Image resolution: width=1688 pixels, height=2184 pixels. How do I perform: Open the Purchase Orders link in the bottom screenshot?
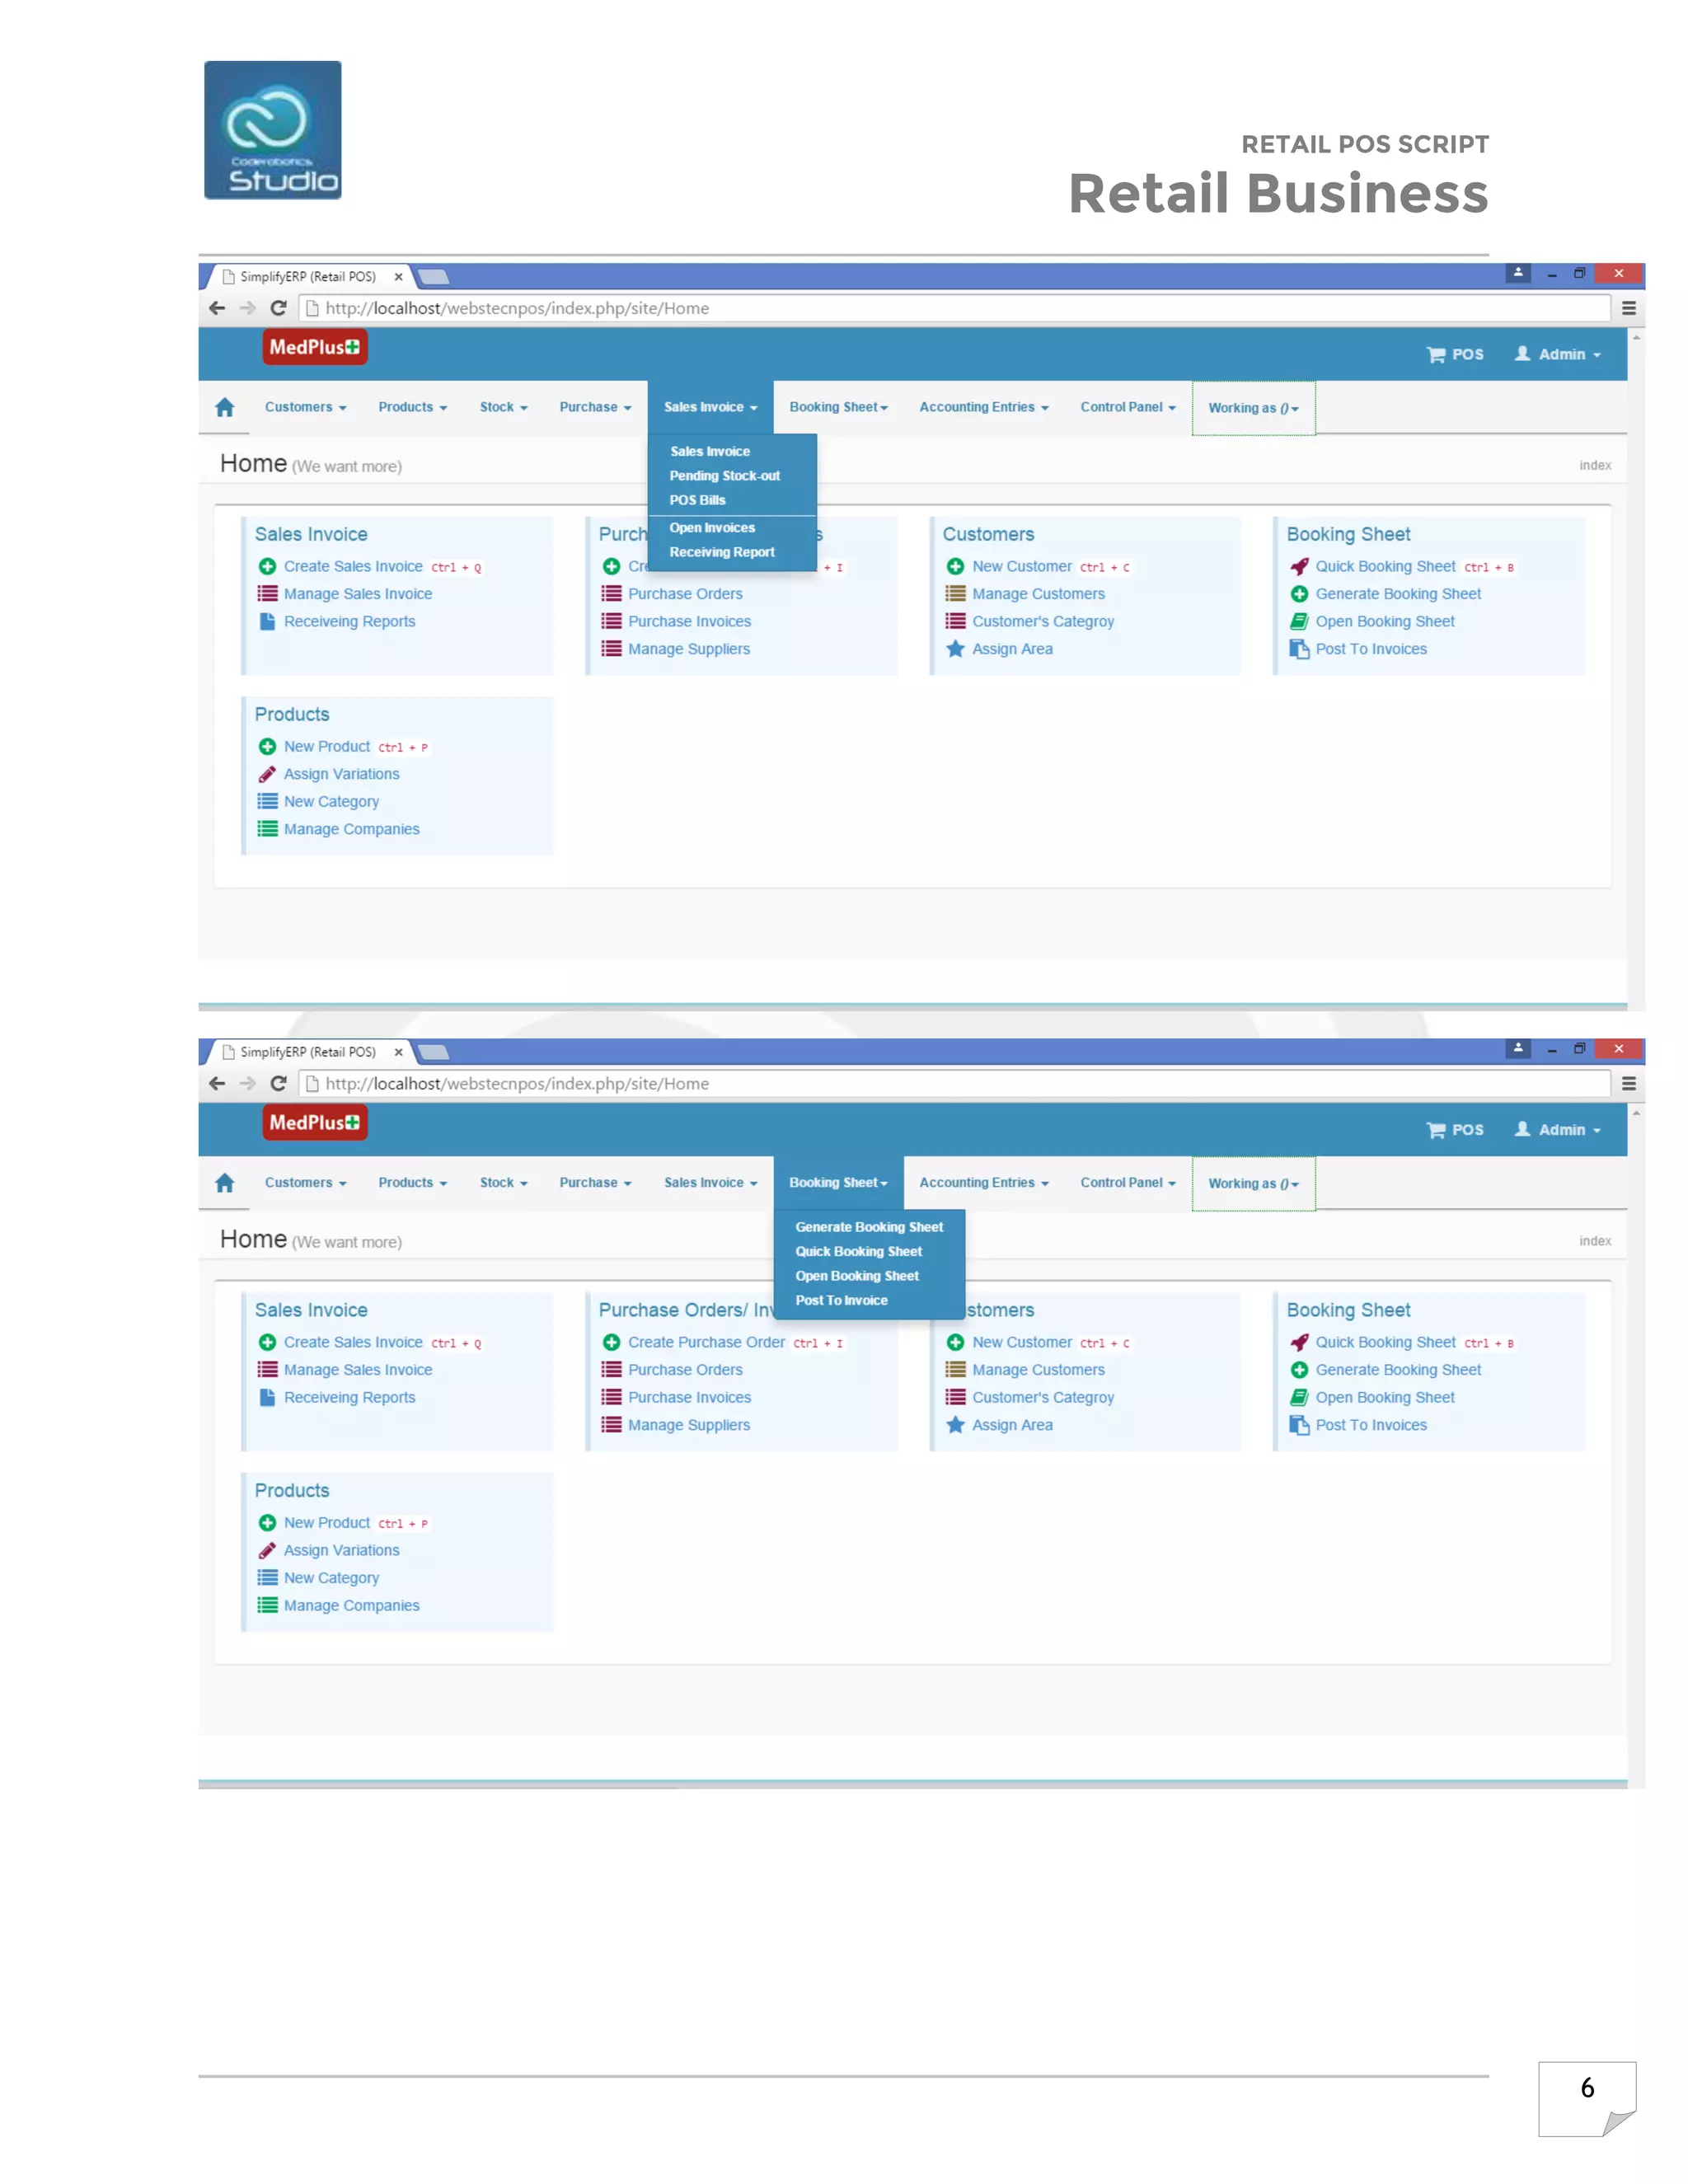[685, 1370]
